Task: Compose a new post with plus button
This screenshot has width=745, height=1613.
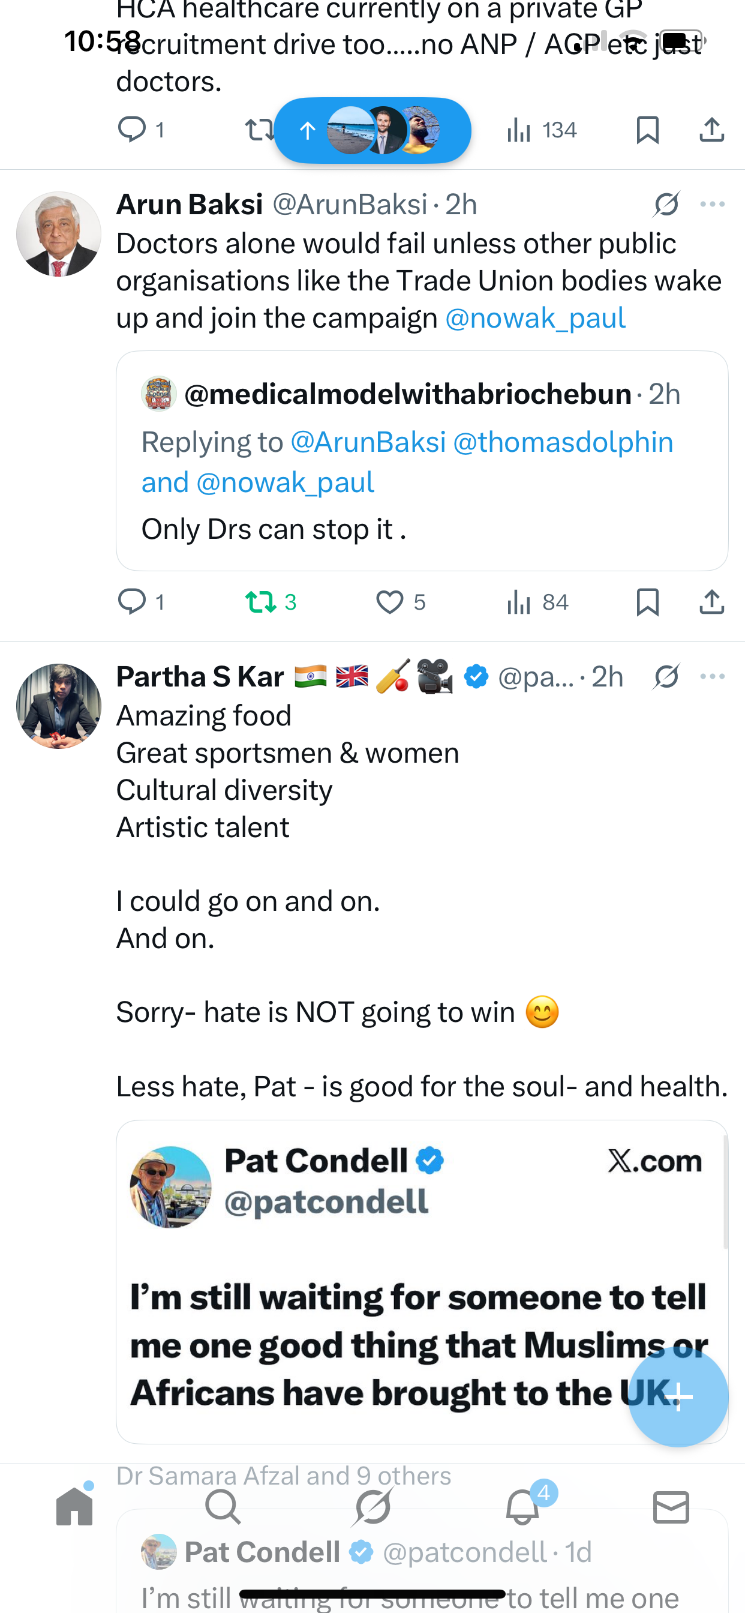Action: [678, 1396]
